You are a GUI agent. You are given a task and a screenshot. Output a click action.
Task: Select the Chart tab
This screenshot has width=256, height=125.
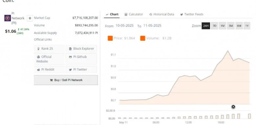[112, 14]
